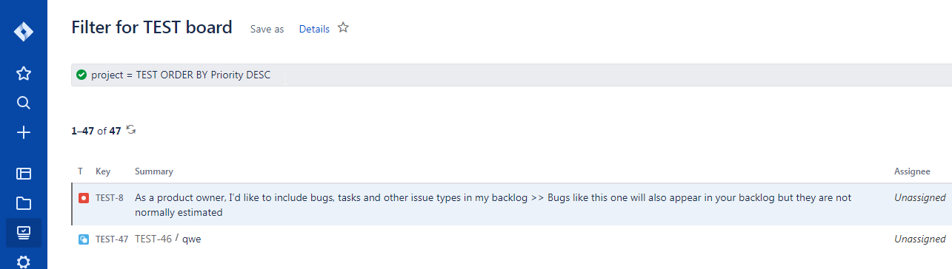The image size is (952, 269).
Task: Open issue TEST-8 key link
Action: coord(110,198)
